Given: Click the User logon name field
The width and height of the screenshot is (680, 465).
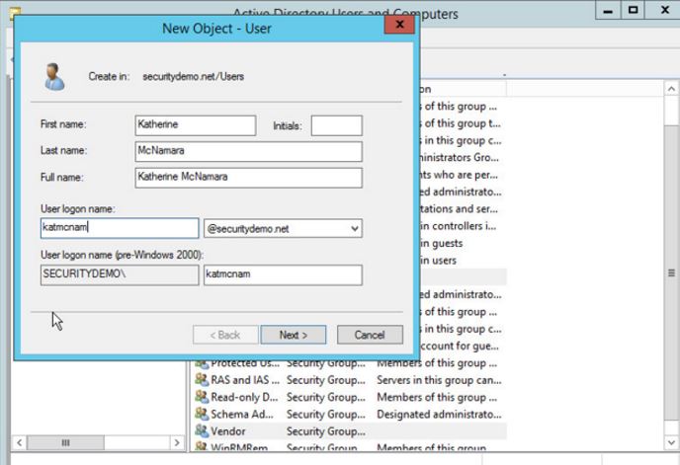Looking at the screenshot, I should point(120,228).
